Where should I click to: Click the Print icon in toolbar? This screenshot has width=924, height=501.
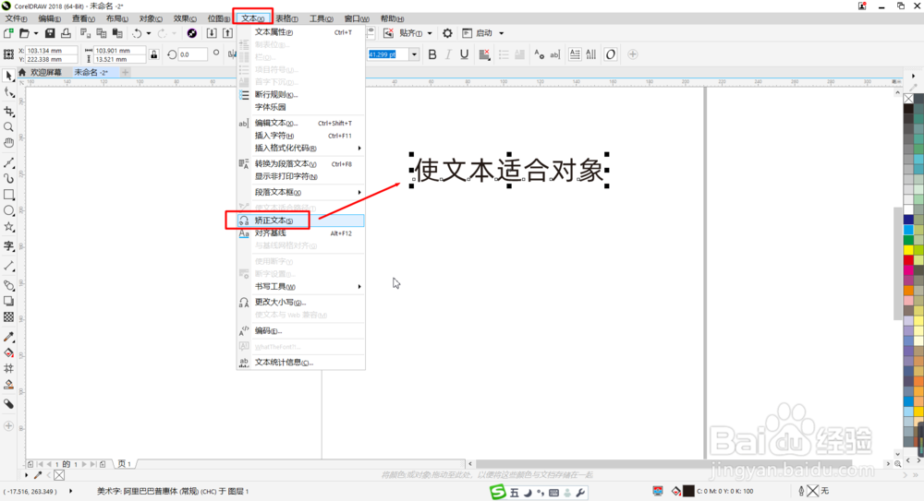pos(66,33)
